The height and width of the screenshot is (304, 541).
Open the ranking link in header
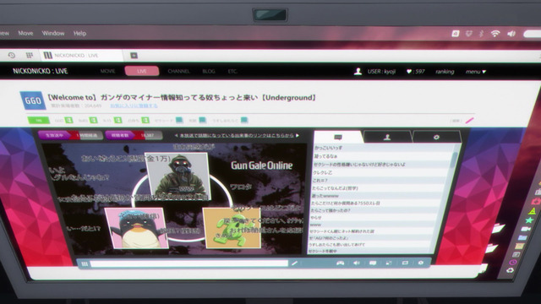coord(445,72)
